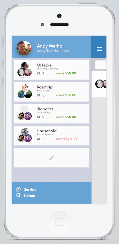Open Settings link

[x=29, y=196]
